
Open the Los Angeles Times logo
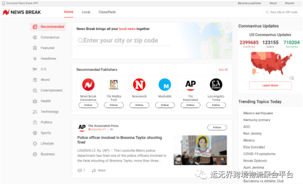pos(216,84)
